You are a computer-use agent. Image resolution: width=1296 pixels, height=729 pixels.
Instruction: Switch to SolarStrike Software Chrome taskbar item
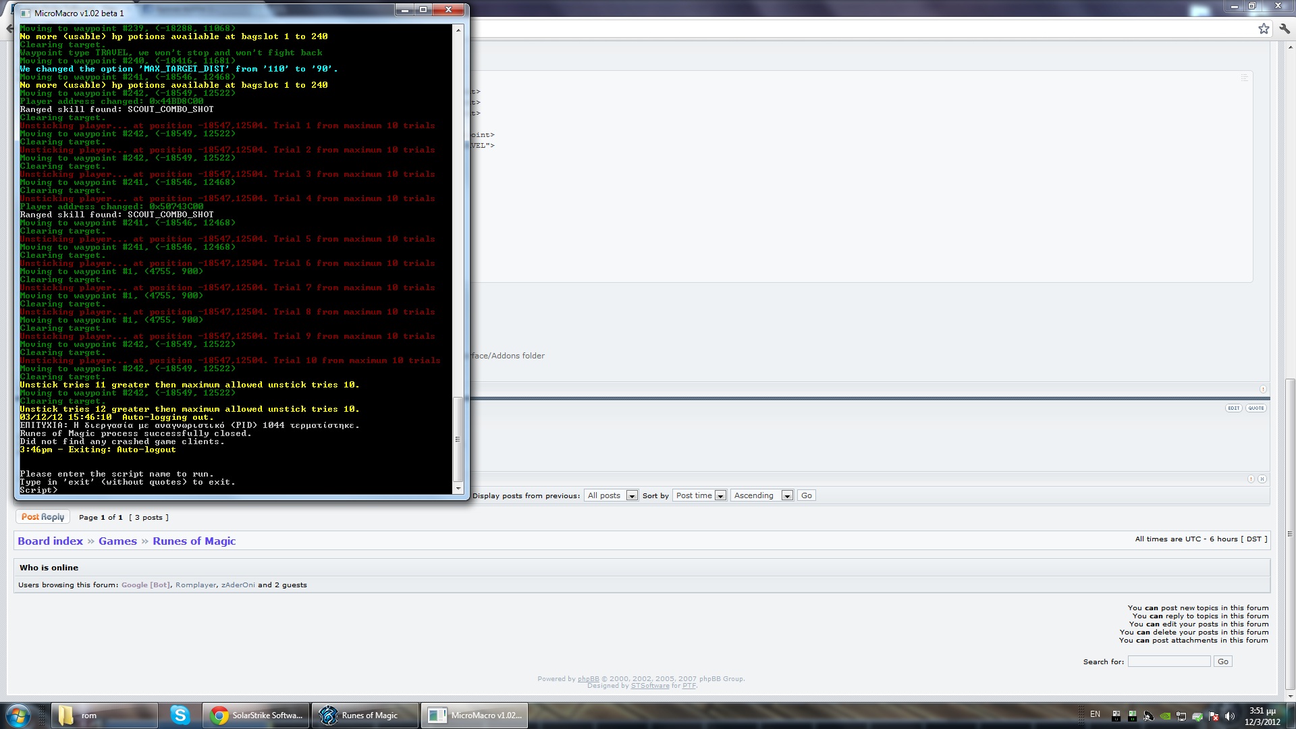(x=256, y=715)
